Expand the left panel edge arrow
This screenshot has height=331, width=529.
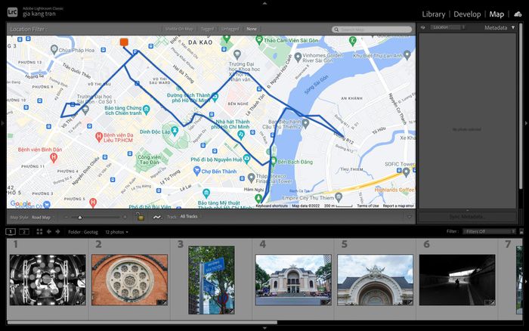tap(3, 123)
